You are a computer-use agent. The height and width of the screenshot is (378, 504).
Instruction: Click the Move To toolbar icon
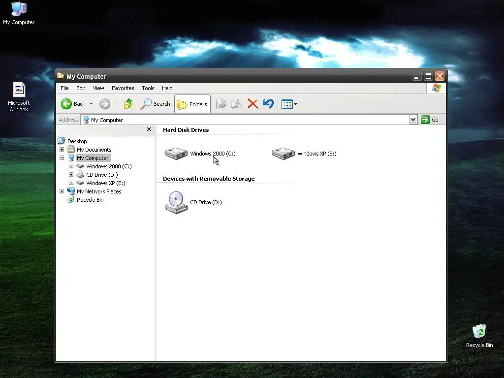pyautogui.click(x=221, y=104)
